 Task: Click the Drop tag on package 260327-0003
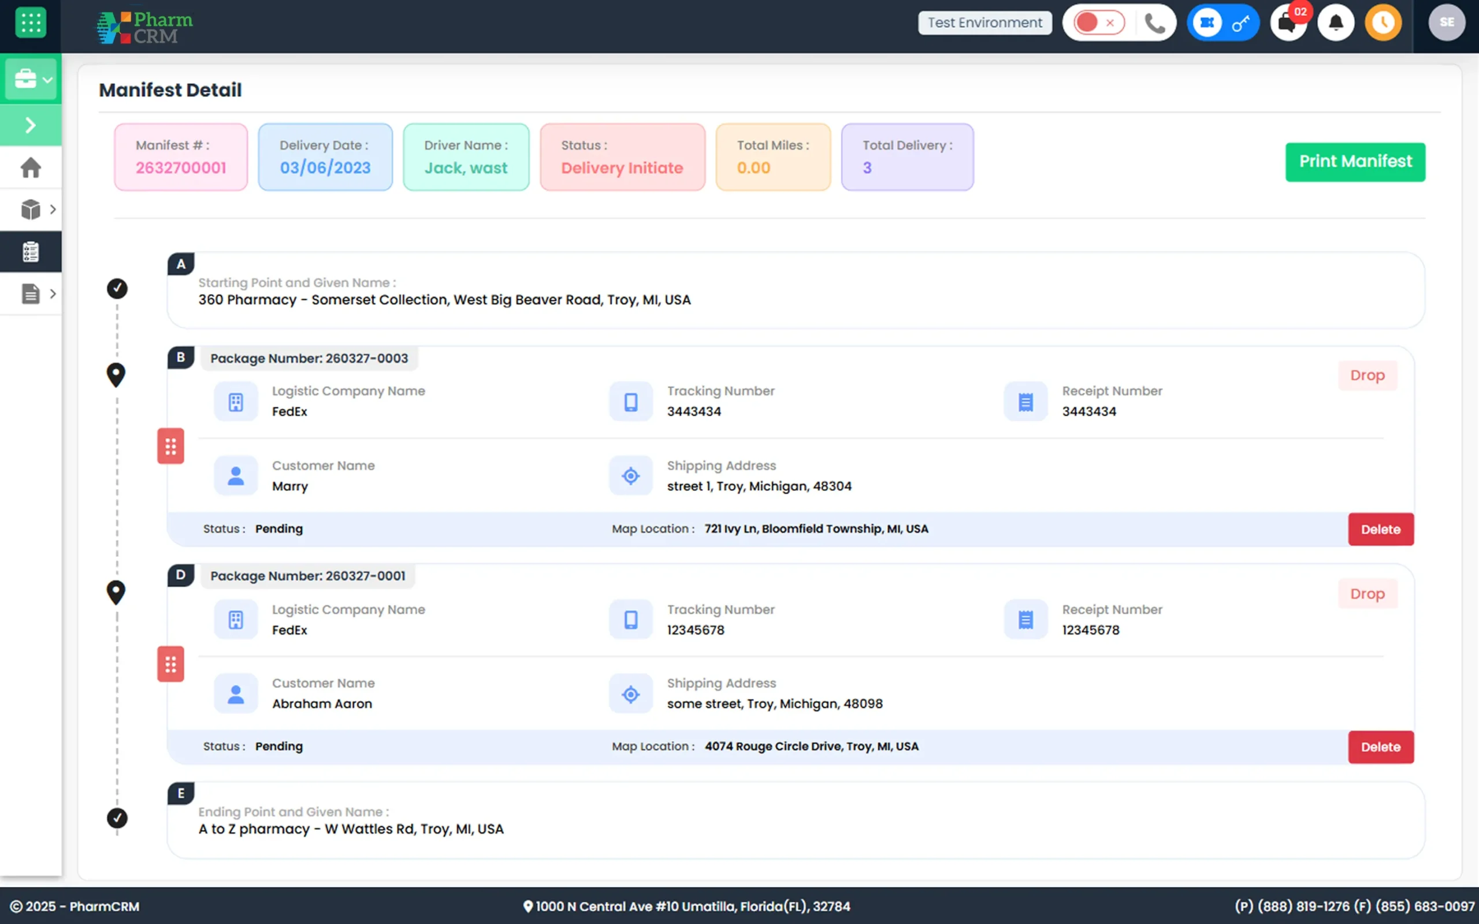[x=1367, y=375]
